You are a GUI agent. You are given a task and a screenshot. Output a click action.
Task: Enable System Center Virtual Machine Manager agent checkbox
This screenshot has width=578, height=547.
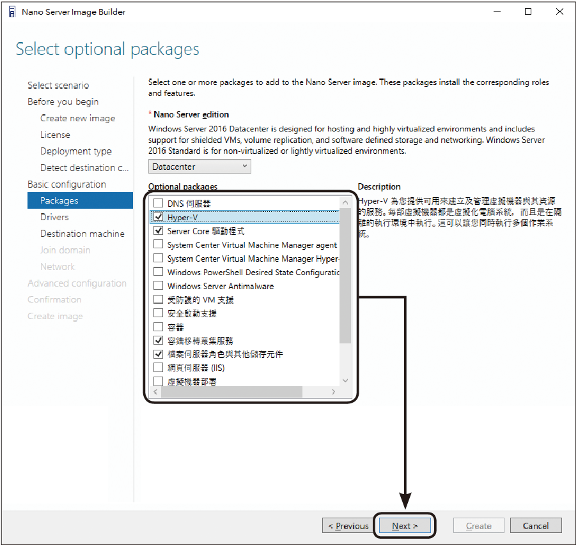point(158,244)
